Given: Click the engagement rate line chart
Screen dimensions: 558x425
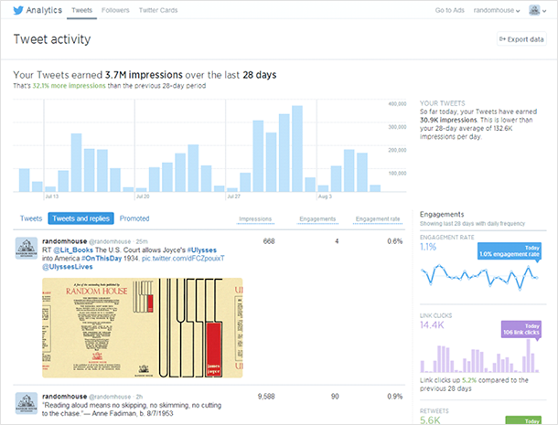Looking at the screenshot, I should point(479,278).
